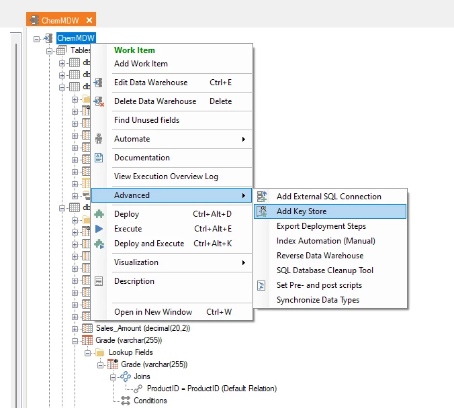Click the Execute play arrow icon
Screen dimensions: 454x408
coord(99,229)
